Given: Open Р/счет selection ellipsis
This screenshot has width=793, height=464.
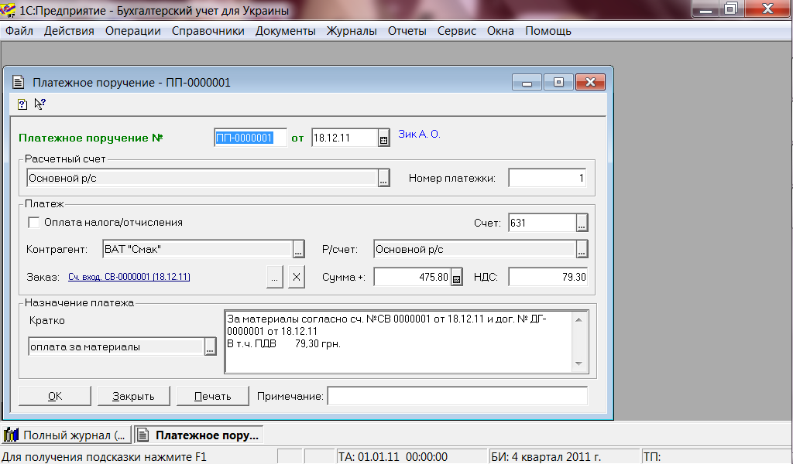Looking at the screenshot, I should point(582,250).
